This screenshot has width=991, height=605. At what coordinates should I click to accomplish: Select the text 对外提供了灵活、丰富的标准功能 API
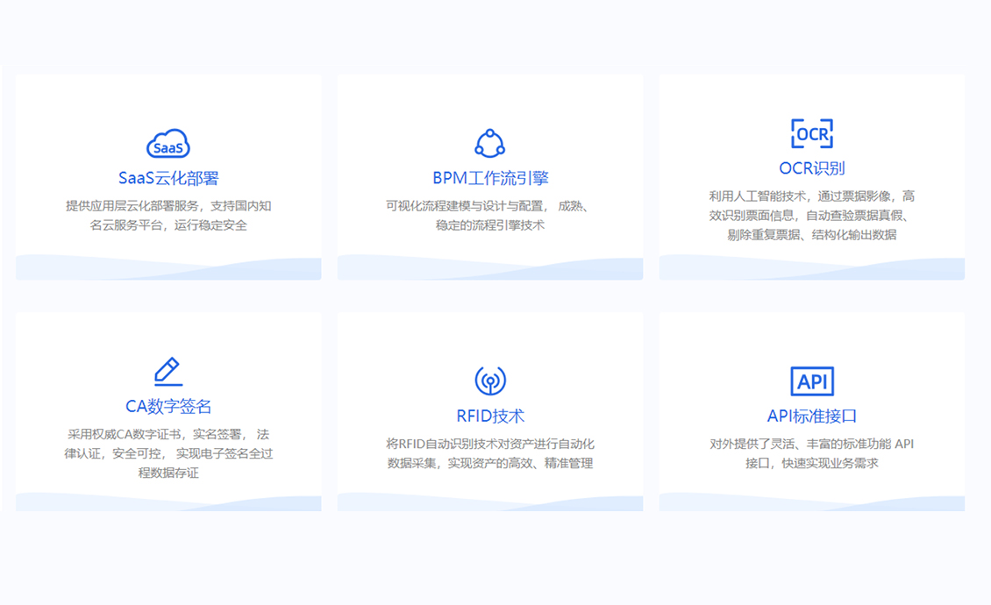pos(811,444)
